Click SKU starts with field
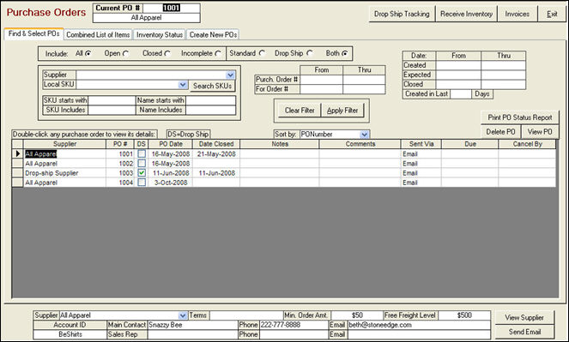The width and height of the screenshot is (569, 342). 112,100
